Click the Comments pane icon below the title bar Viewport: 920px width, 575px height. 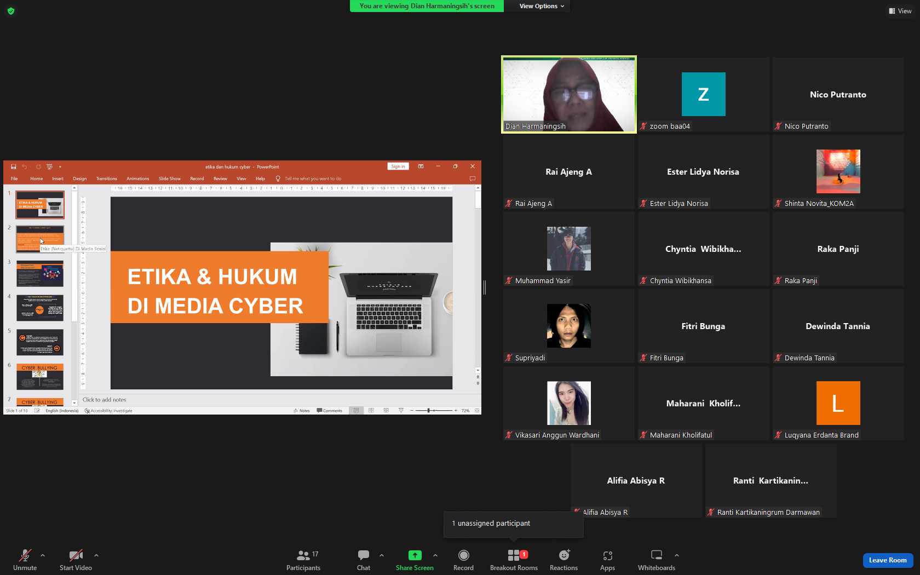click(473, 179)
